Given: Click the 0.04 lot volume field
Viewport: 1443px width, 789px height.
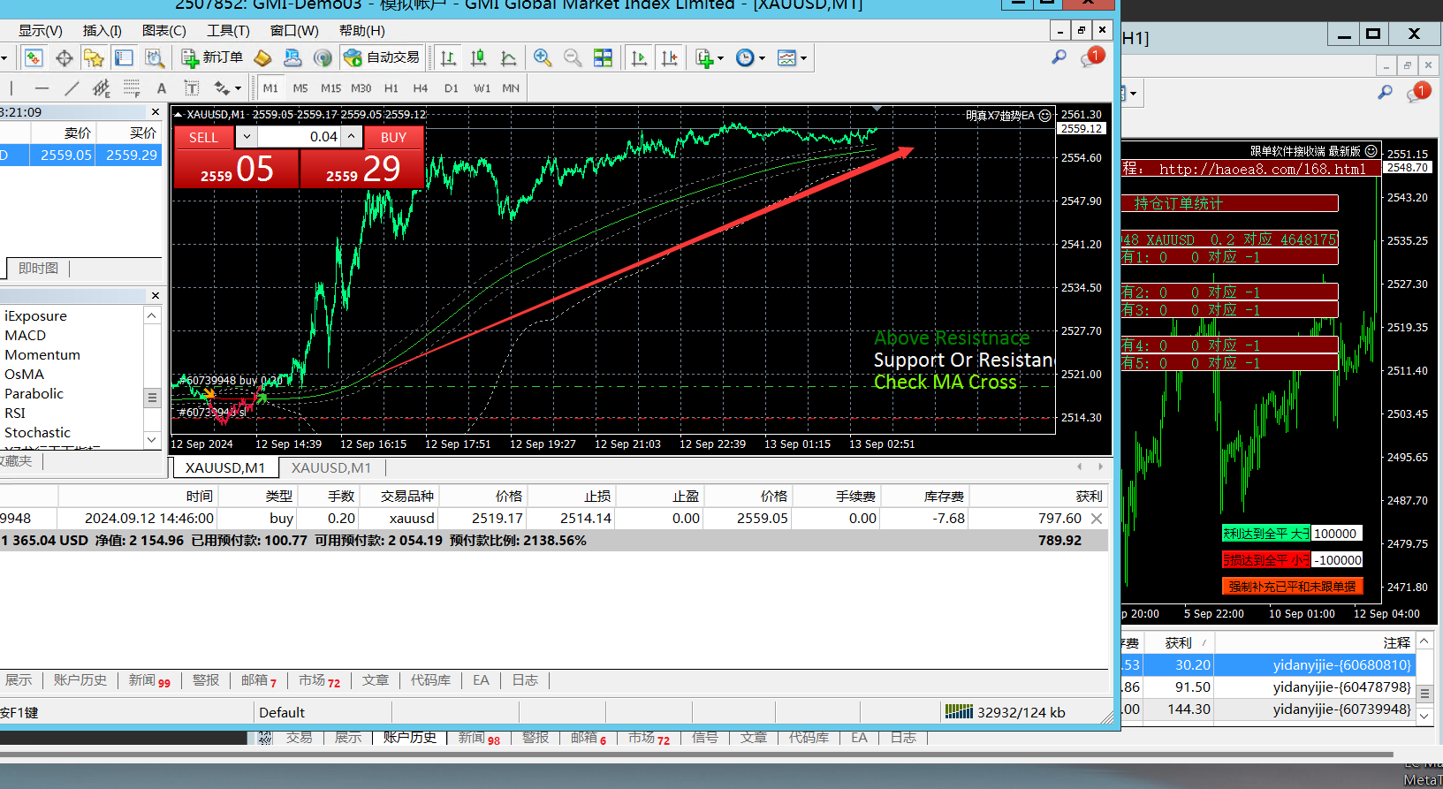Looking at the screenshot, I should (299, 137).
